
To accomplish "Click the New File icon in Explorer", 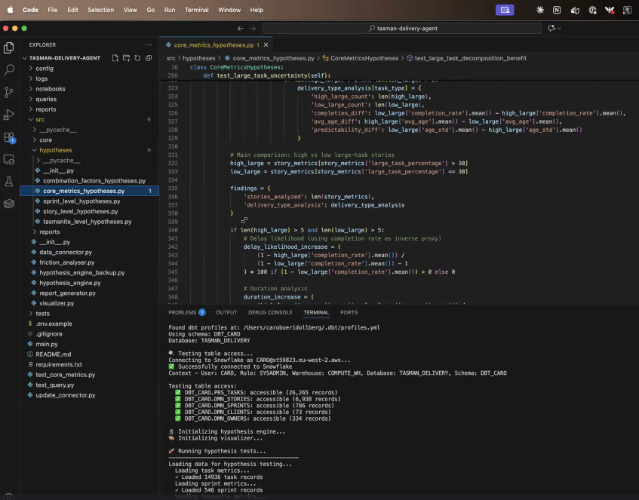I will [x=115, y=58].
